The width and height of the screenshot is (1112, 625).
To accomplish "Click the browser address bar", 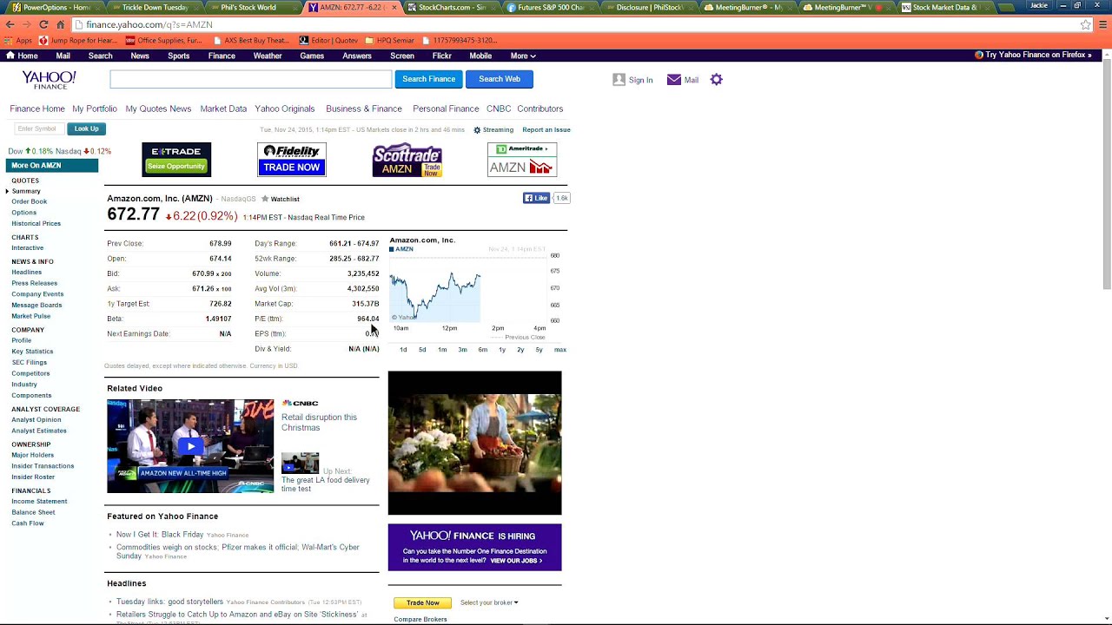I will coord(573,24).
